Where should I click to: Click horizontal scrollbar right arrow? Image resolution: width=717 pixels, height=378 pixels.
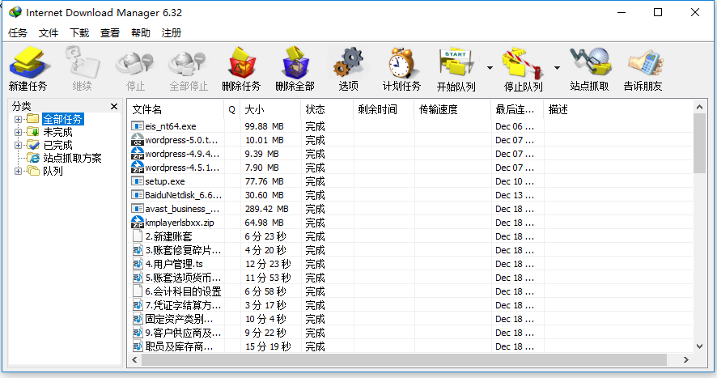click(686, 359)
